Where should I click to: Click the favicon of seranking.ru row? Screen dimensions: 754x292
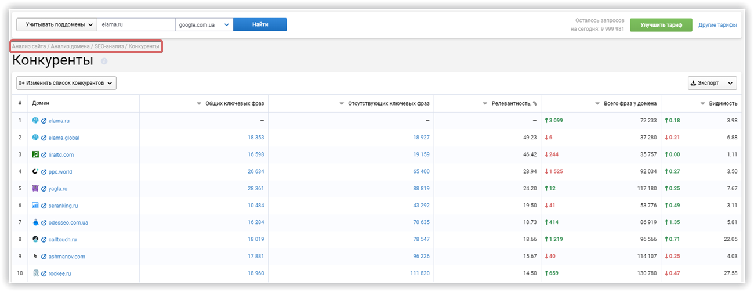pos(35,206)
